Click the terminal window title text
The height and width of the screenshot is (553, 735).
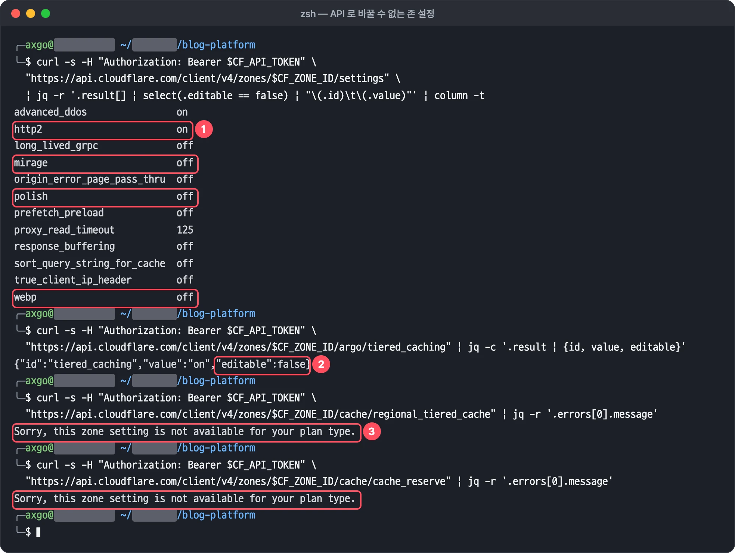click(367, 14)
